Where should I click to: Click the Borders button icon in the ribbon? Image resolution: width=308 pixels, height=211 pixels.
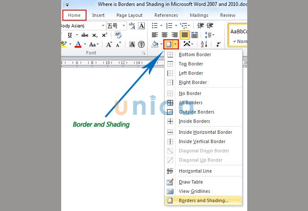pyautogui.click(x=168, y=44)
